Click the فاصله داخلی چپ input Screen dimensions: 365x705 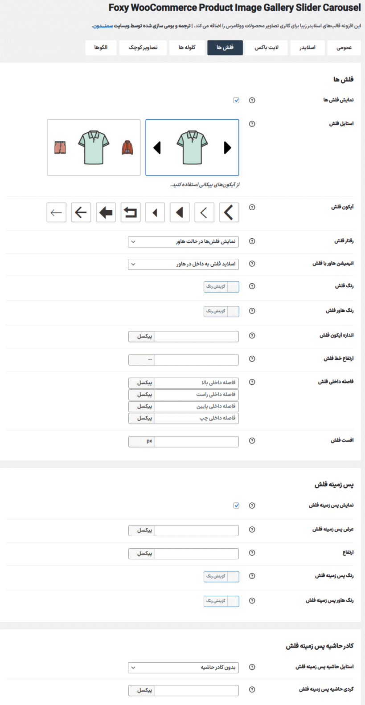[196, 418]
